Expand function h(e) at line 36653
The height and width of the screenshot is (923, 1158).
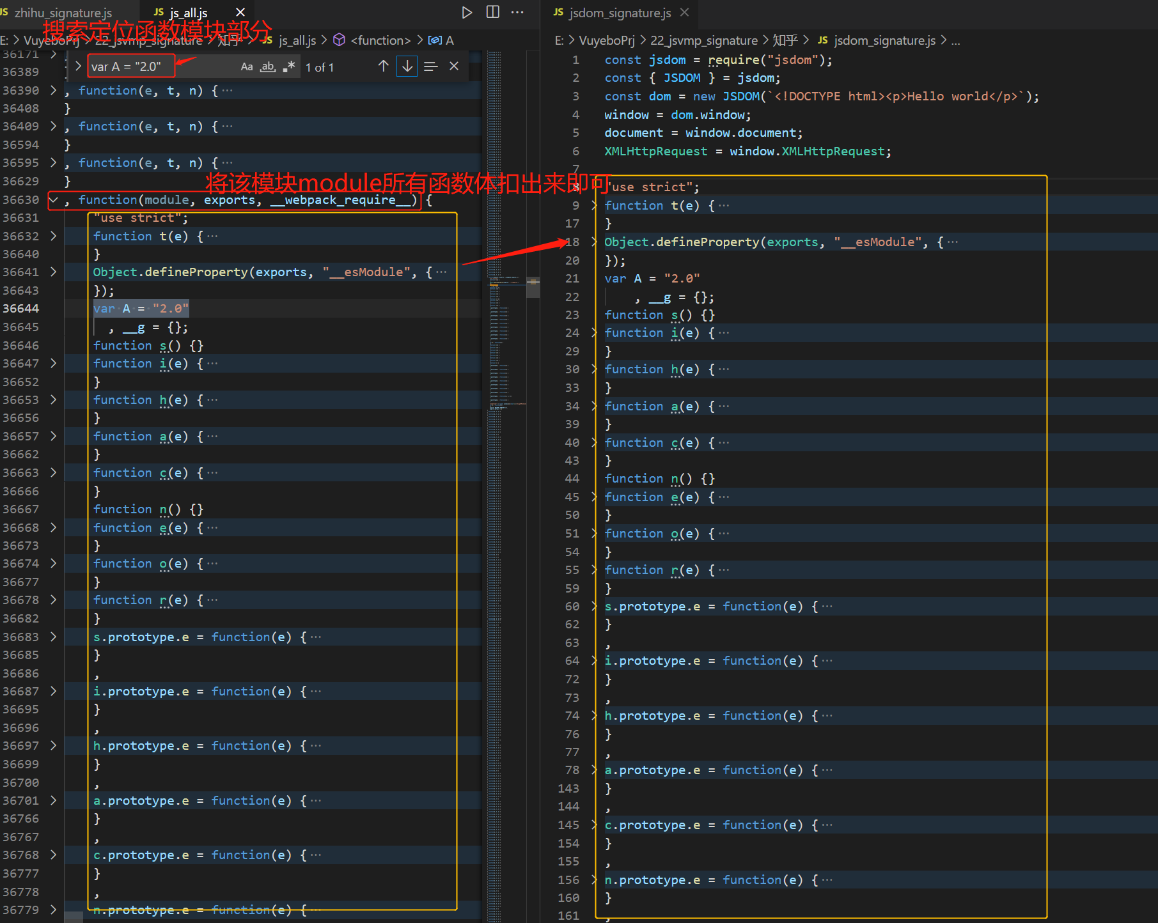coord(54,399)
